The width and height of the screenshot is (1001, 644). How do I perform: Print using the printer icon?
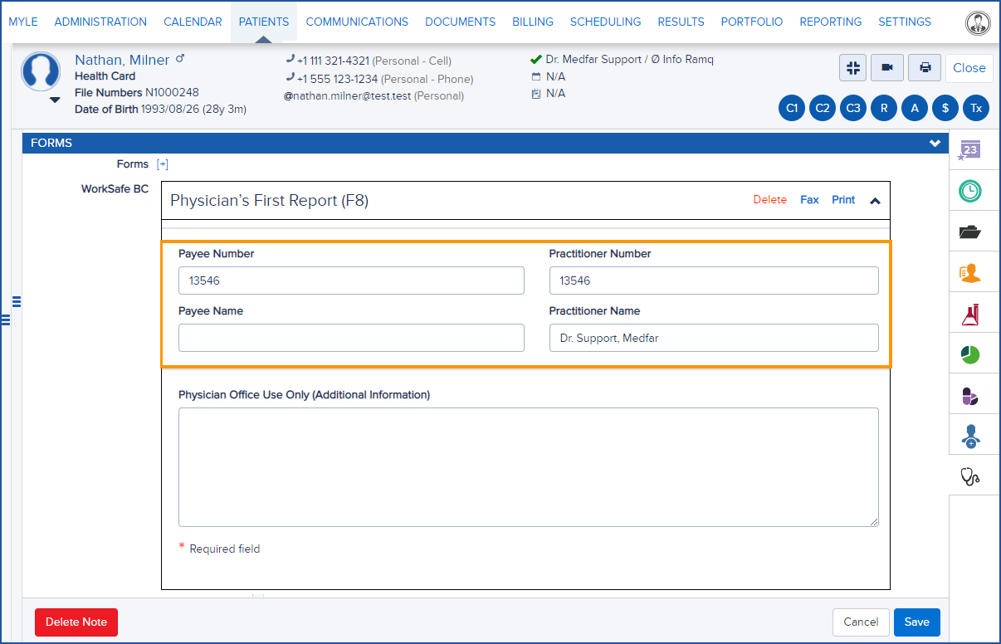pyautogui.click(x=924, y=67)
